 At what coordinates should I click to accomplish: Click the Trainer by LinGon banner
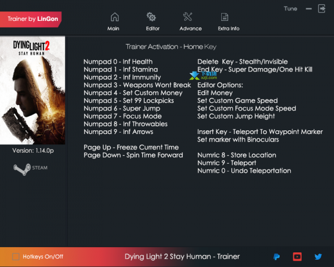(31, 19)
